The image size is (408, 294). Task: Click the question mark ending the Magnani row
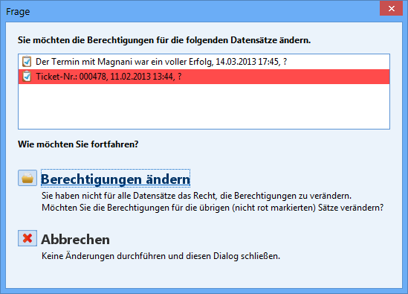pos(285,62)
